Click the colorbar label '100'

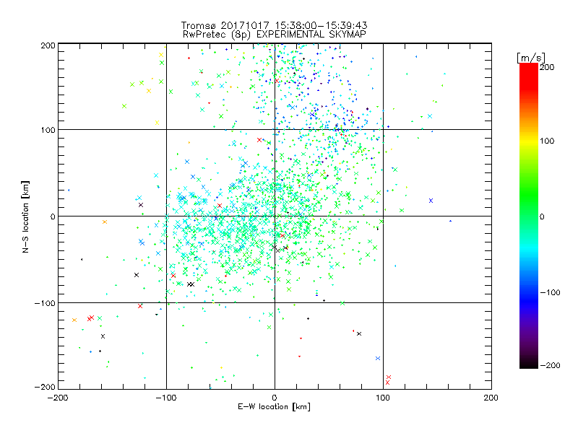547,141
